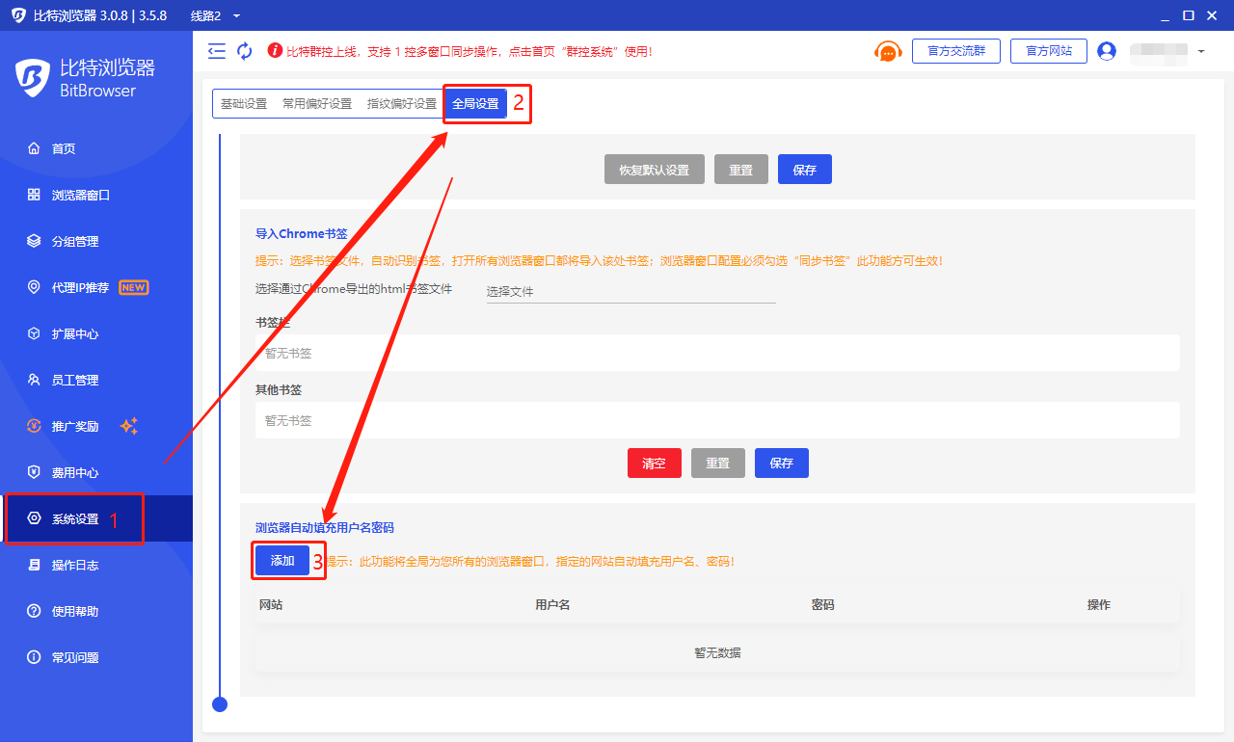Open 费用中心 in the sidebar

coord(75,473)
